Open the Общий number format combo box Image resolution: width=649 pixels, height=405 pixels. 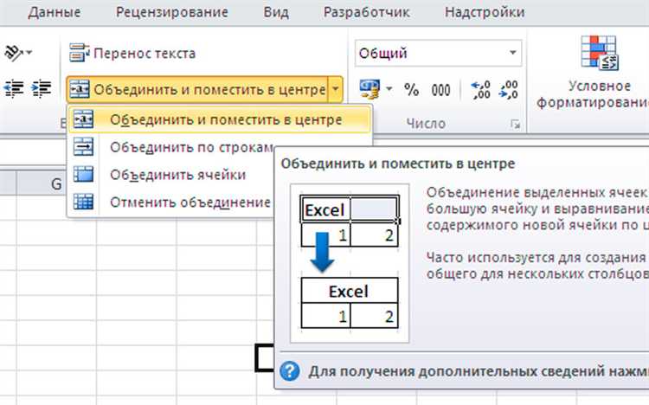click(438, 53)
